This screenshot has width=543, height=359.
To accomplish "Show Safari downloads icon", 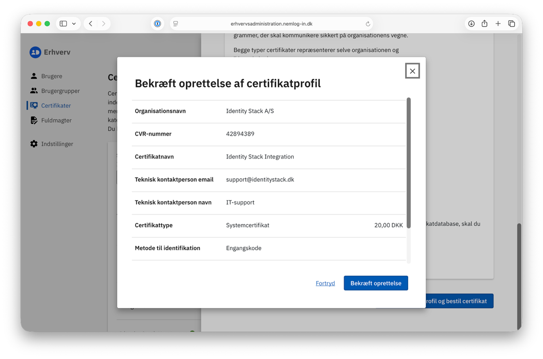I will [x=471, y=24].
